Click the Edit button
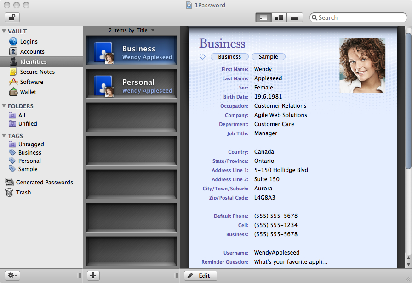 pos(200,275)
